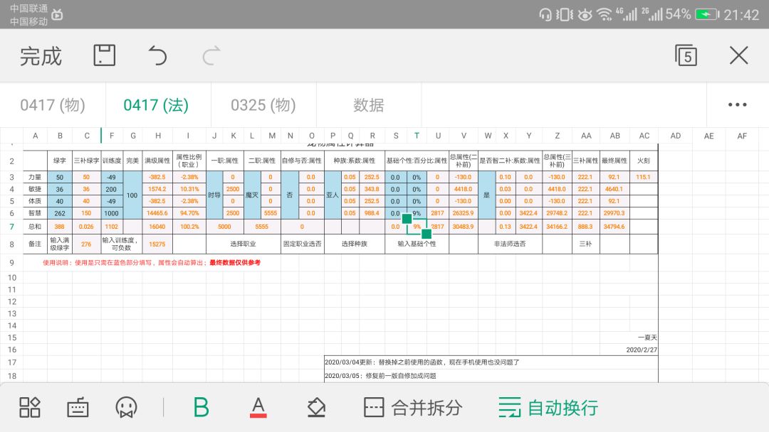
Task: Tap the greyed redo arrow
Action: click(x=211, y=55)
